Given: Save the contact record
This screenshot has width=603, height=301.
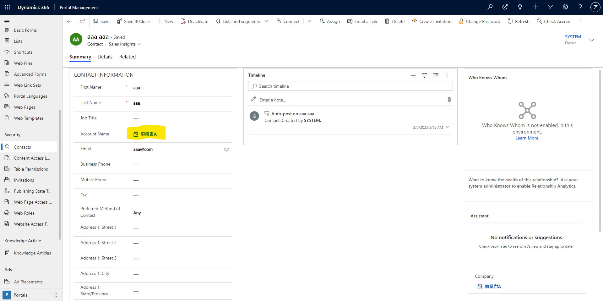Looking at the screenshot, I should pyautogui.click(x=101, y=21).
